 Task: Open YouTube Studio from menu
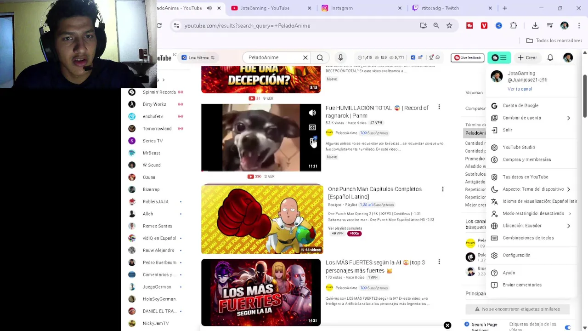531,148
